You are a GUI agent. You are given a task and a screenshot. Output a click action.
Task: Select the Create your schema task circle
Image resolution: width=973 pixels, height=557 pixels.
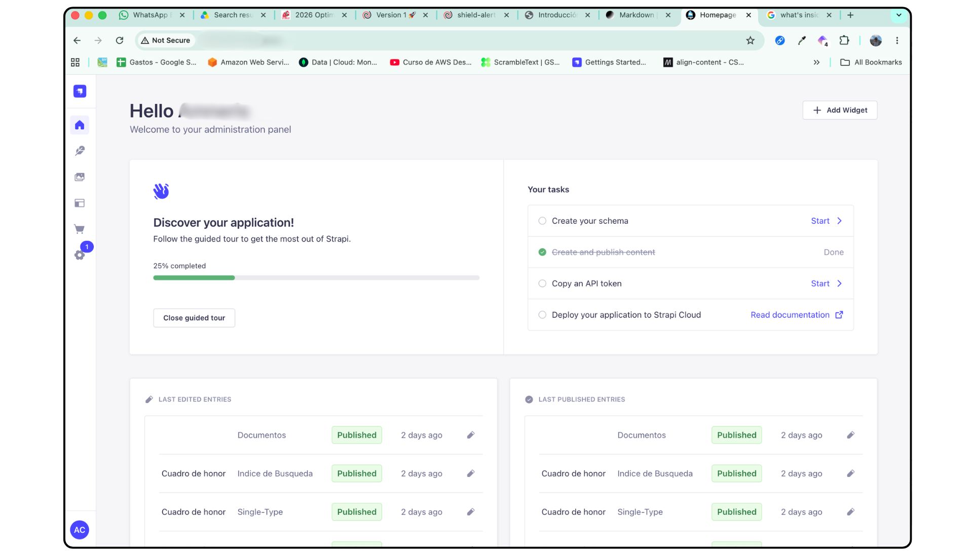[542, 221]
